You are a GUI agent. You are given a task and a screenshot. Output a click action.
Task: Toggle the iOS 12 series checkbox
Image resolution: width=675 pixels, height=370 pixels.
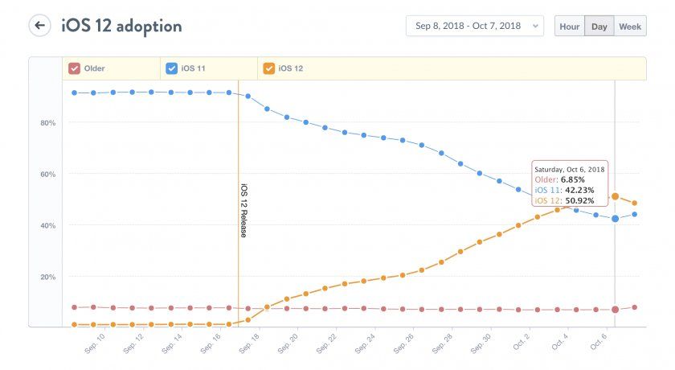(268, 69)
